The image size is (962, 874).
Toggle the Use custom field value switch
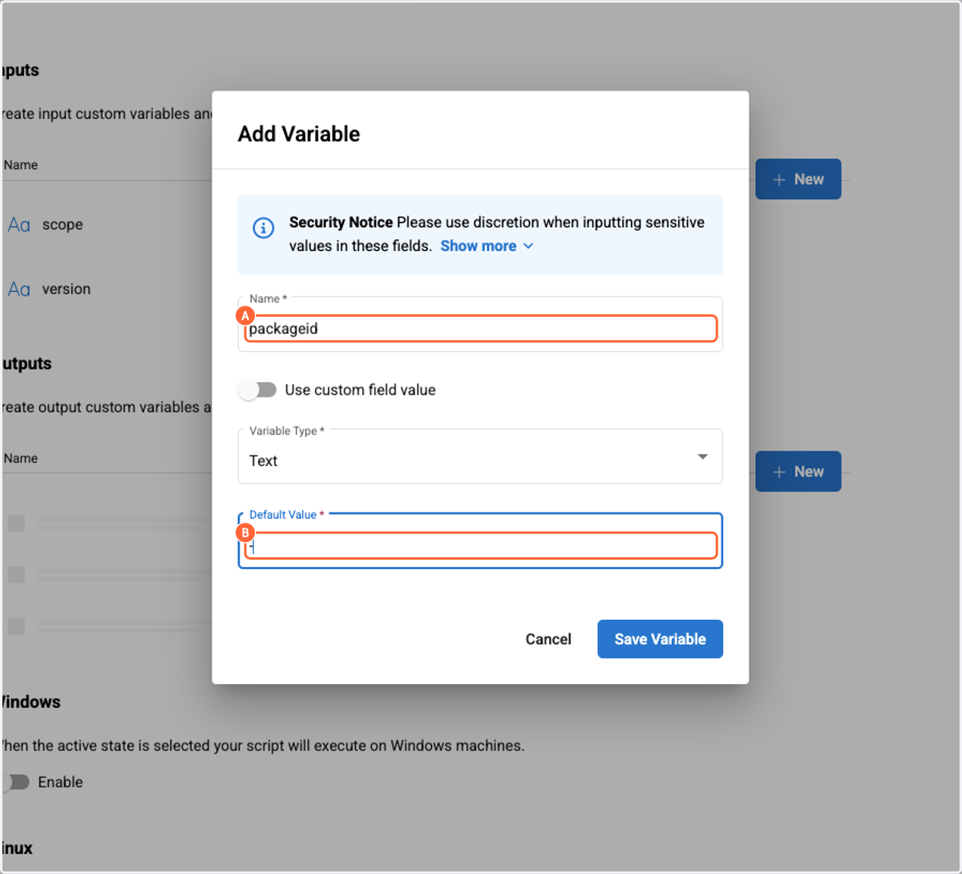(257, 390)
